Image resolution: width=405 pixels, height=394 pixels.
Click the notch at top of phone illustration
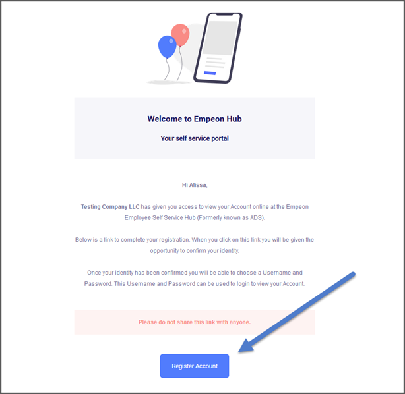coord(224,14)
